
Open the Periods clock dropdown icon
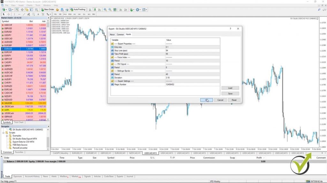point(138,10)
